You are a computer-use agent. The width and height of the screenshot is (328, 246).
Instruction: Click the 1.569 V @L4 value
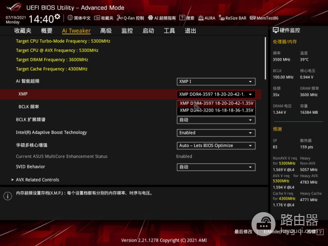tap(283, 169)
